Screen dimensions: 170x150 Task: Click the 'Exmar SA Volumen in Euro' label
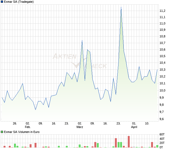[x=22, y=132]
